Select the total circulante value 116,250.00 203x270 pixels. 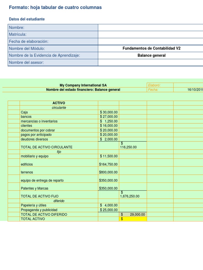click(x=133, y=146)
